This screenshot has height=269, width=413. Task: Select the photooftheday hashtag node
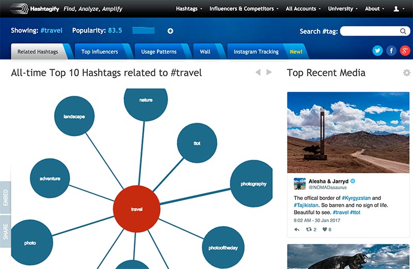(223, 247)
